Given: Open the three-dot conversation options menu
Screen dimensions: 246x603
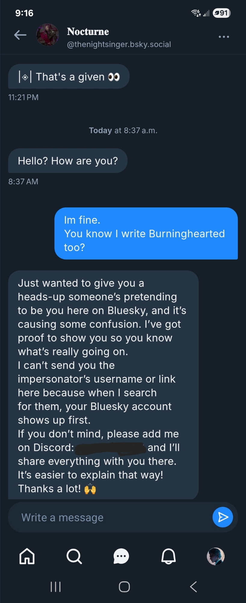Looking at the screenshot, I should coord(224,37).
